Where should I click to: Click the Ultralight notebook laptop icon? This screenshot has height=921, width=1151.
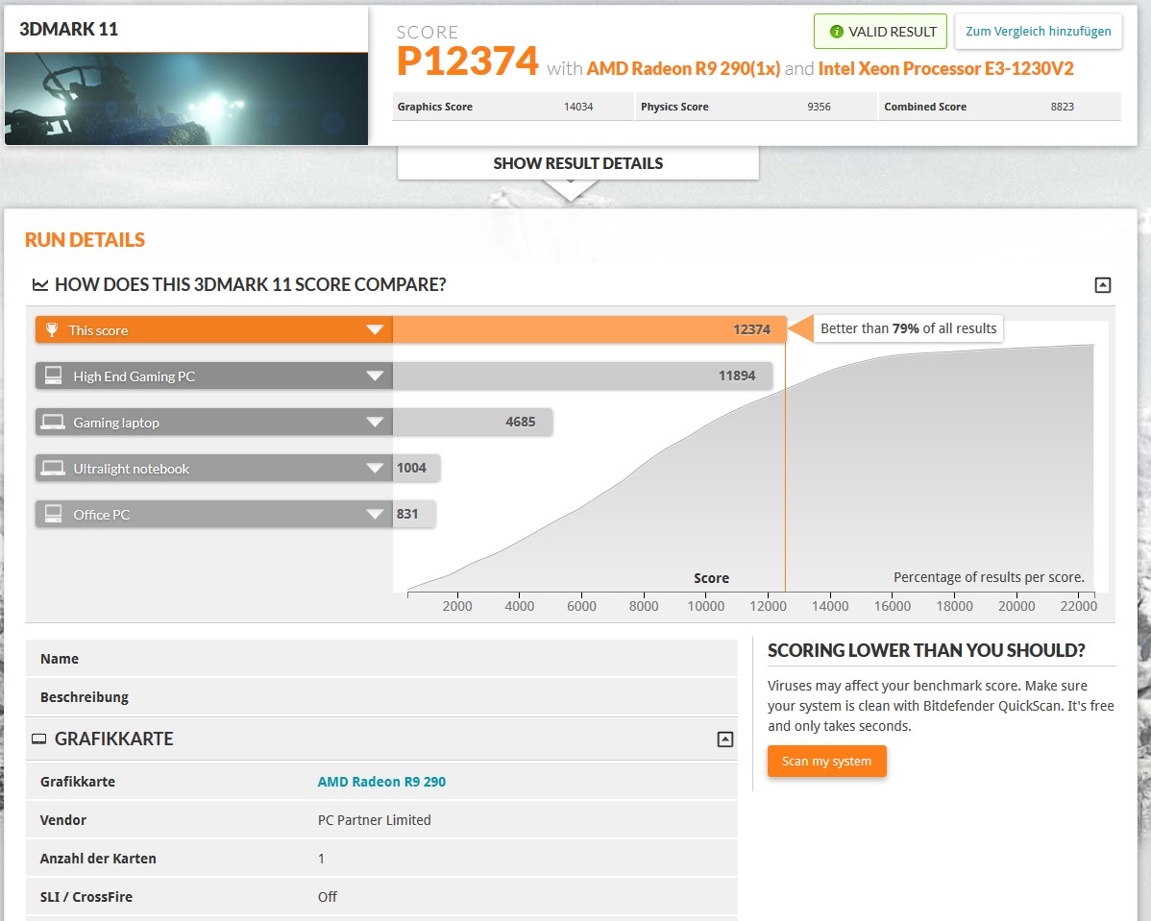54,469
